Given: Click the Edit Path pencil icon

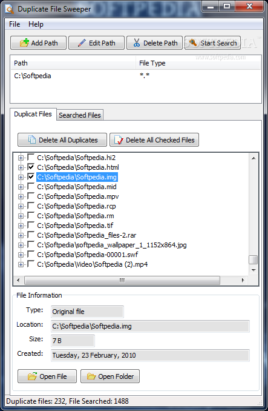Looking at the screenshot, I should pos(82,43).
